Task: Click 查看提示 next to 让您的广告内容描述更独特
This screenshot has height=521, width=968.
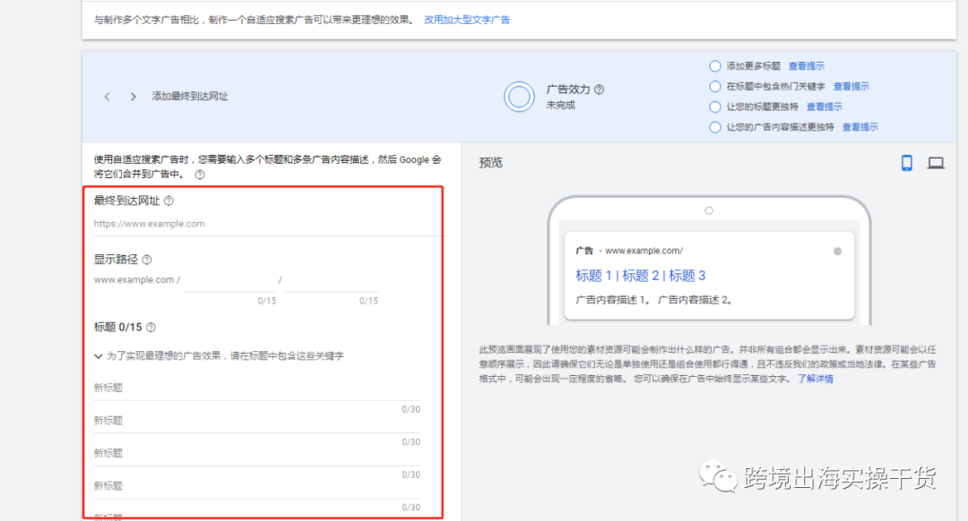Action: [x=860, y=127]
